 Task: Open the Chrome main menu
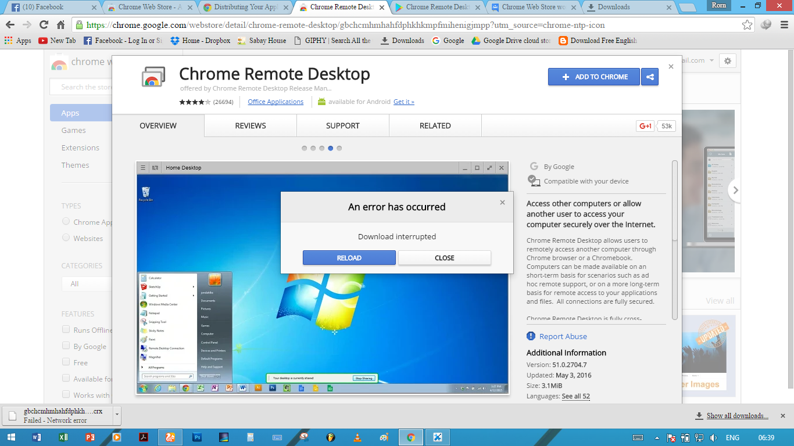tap(783, 25)
